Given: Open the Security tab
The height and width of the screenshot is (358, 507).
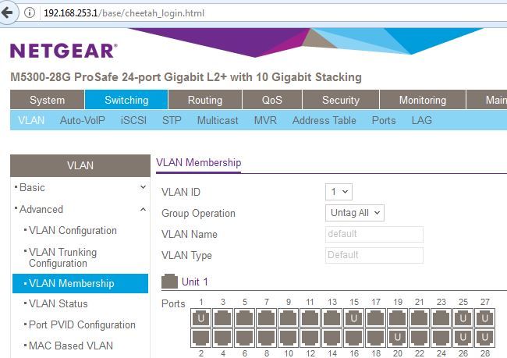Looking at the screenshot, I should 341,100.
